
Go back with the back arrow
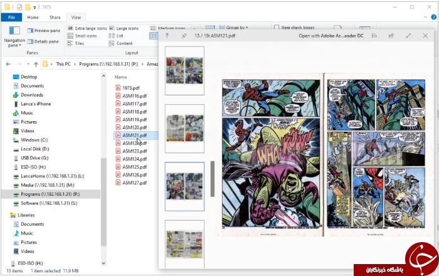click(8, 64)
